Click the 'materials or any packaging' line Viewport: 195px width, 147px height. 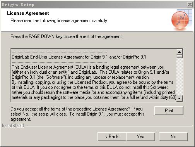94,97
